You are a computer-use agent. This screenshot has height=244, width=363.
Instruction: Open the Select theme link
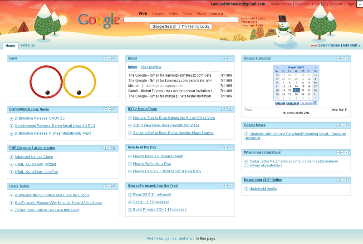point(329,45)
